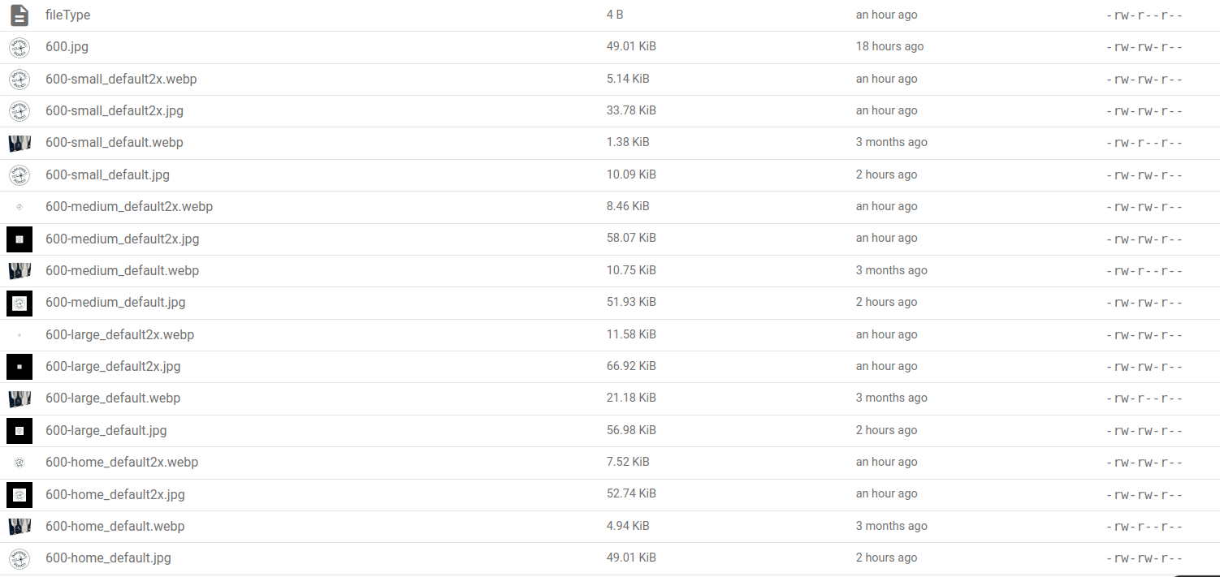Click the 600-medium_default.jpg thumbnail
Image resolution: width=1220 pixels, height=577 pixels.
[x=19, y=303]
